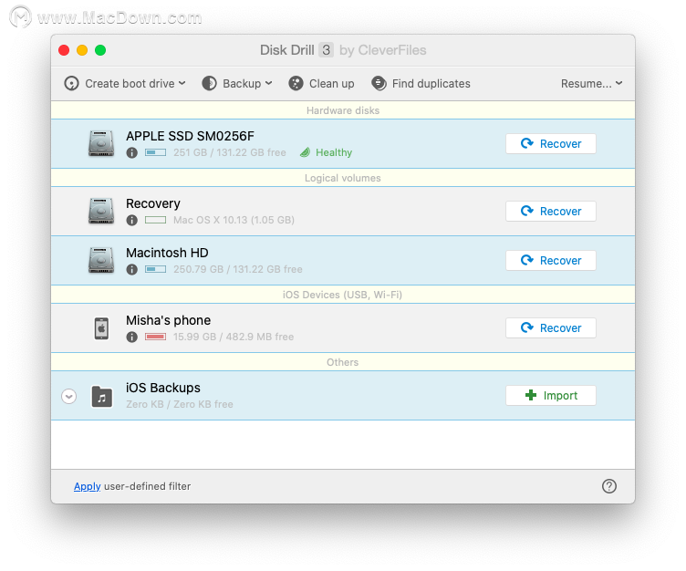Open the Resume... dropdown
The height and width of the screenshot is (571, 686).
click(591, 83)
